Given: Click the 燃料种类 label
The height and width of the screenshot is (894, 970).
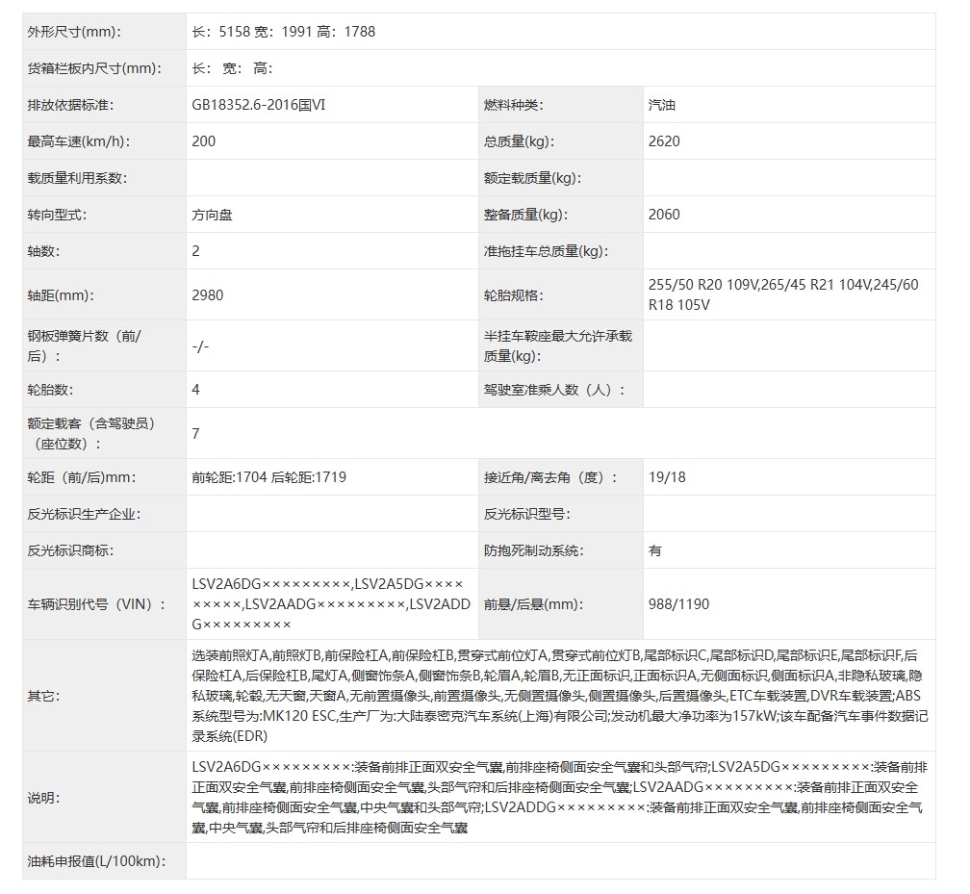Looking at the screenshot, I should click(x=514, y=105).
